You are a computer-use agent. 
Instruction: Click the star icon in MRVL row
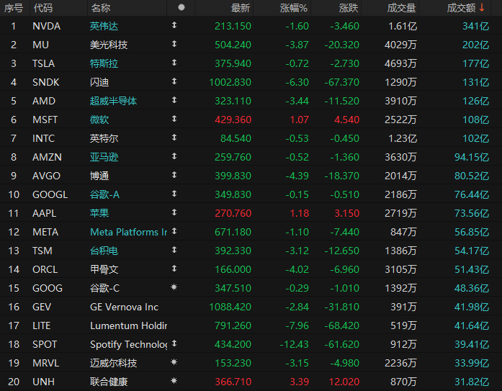click(x=174, y=362)
